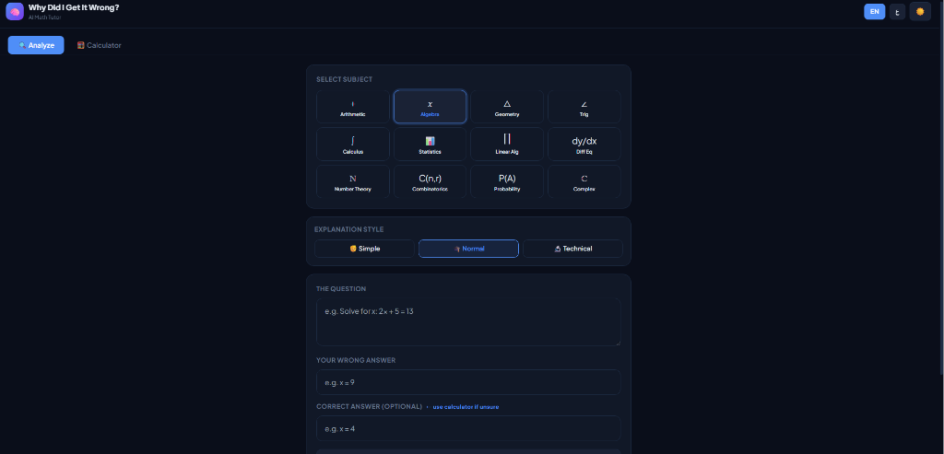Image resolution: width=944 pixels, height=454 pixels.
Task: Click the 'Why Did I Get It Wrong?' title
Action: point(74,7)
